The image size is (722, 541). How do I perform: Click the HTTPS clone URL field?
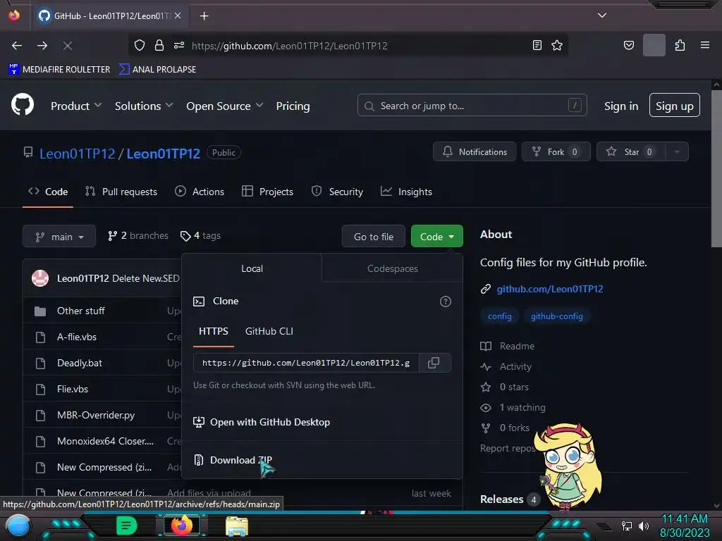click(x=306, y=363)
